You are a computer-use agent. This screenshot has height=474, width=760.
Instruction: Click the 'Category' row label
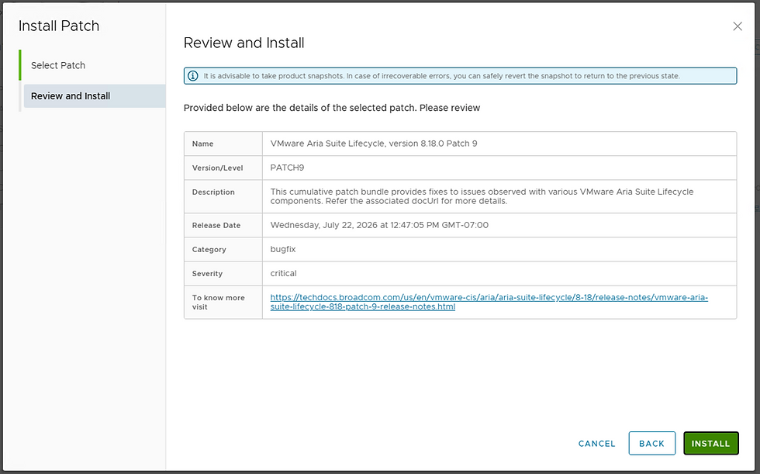209,250
